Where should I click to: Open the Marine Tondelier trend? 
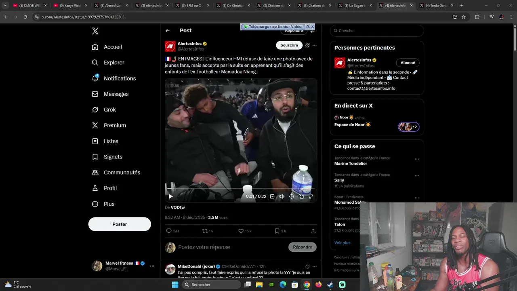(351, 164)
